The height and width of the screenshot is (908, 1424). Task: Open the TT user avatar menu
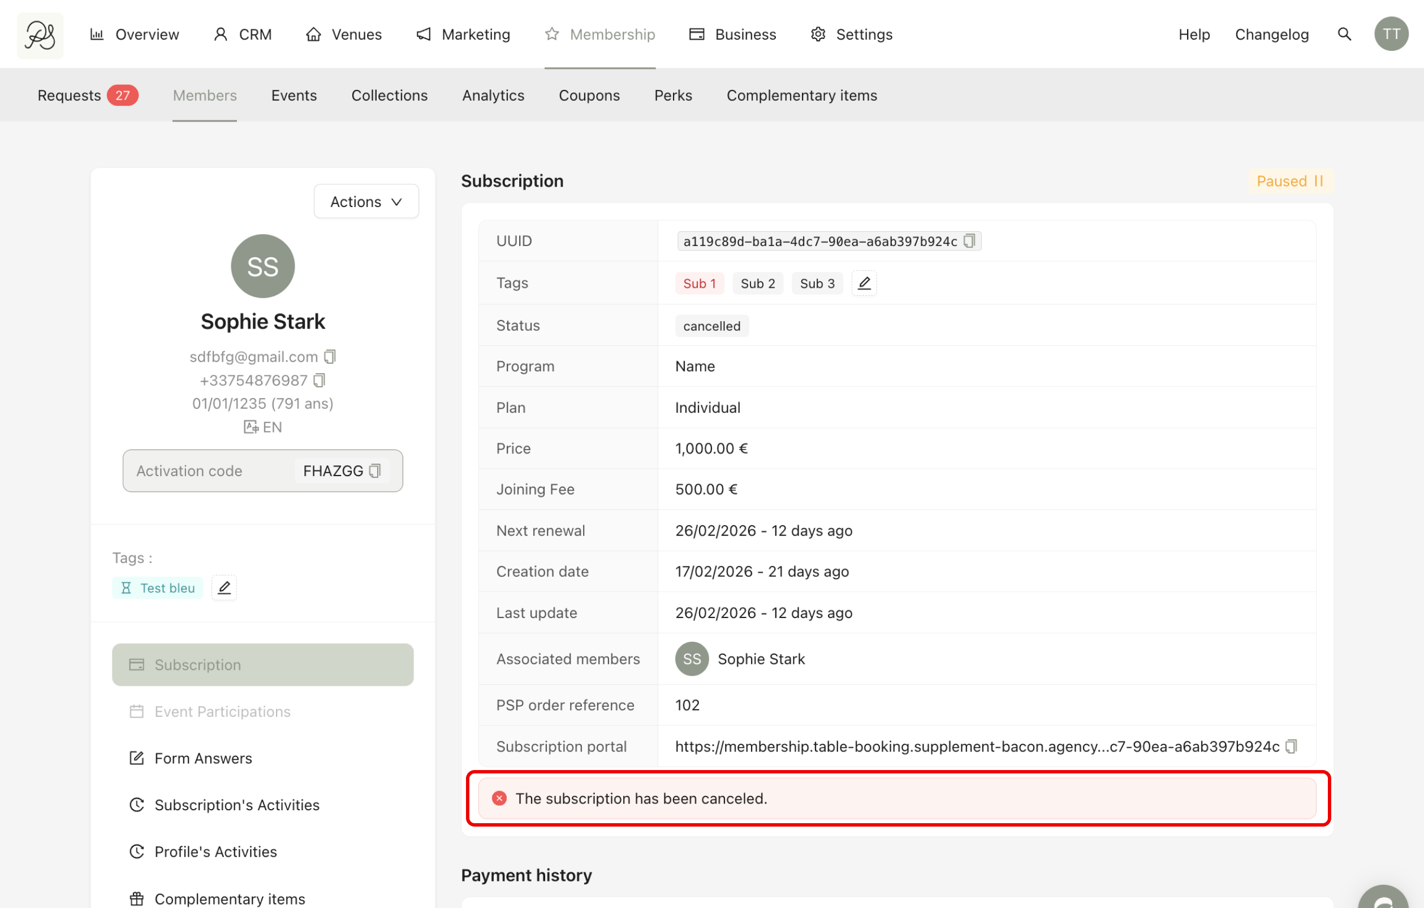click(1390, 34)
